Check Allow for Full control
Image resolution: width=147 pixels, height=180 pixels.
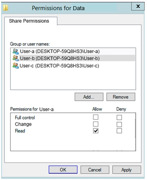click(x=96, y=117)
